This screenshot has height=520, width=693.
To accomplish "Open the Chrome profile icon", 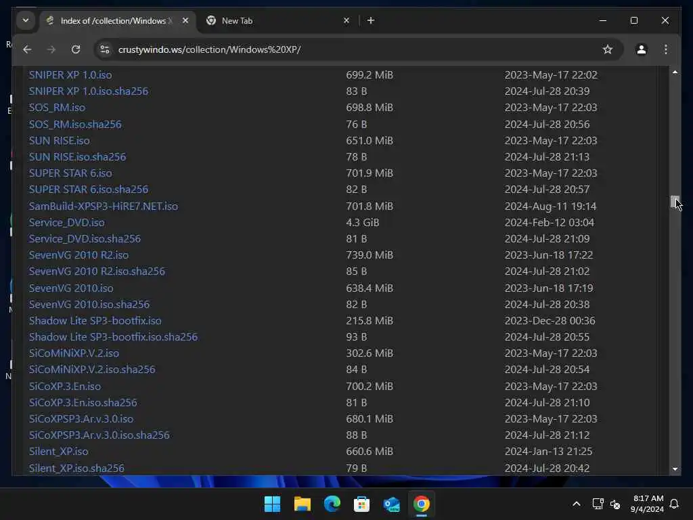I will coord(642,49).
